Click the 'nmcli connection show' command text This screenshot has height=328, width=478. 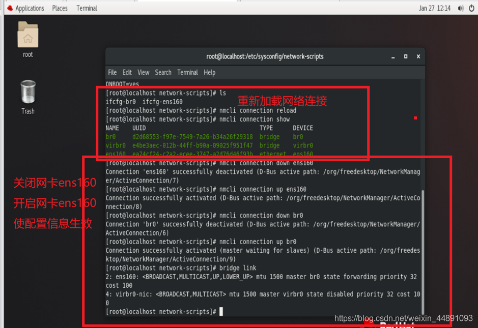(x=254, y=120)
